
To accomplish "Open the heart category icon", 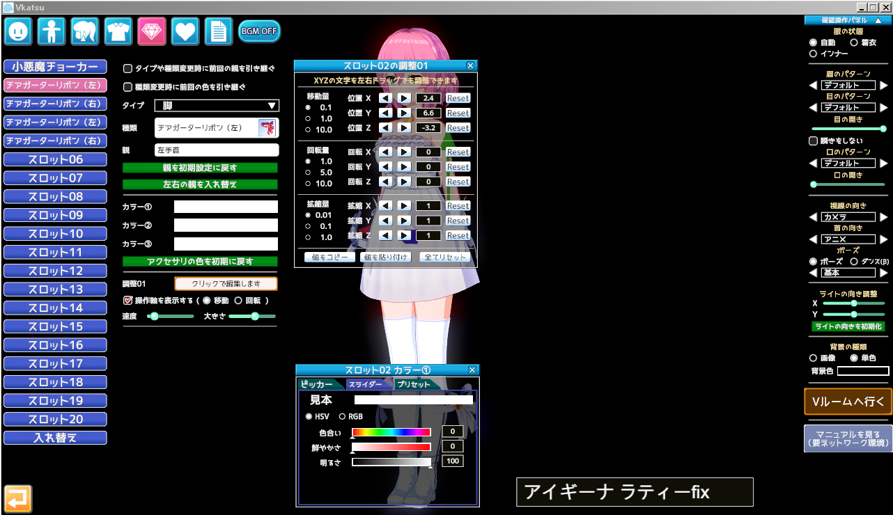I will pyautogui.click(x=185, y=31).
